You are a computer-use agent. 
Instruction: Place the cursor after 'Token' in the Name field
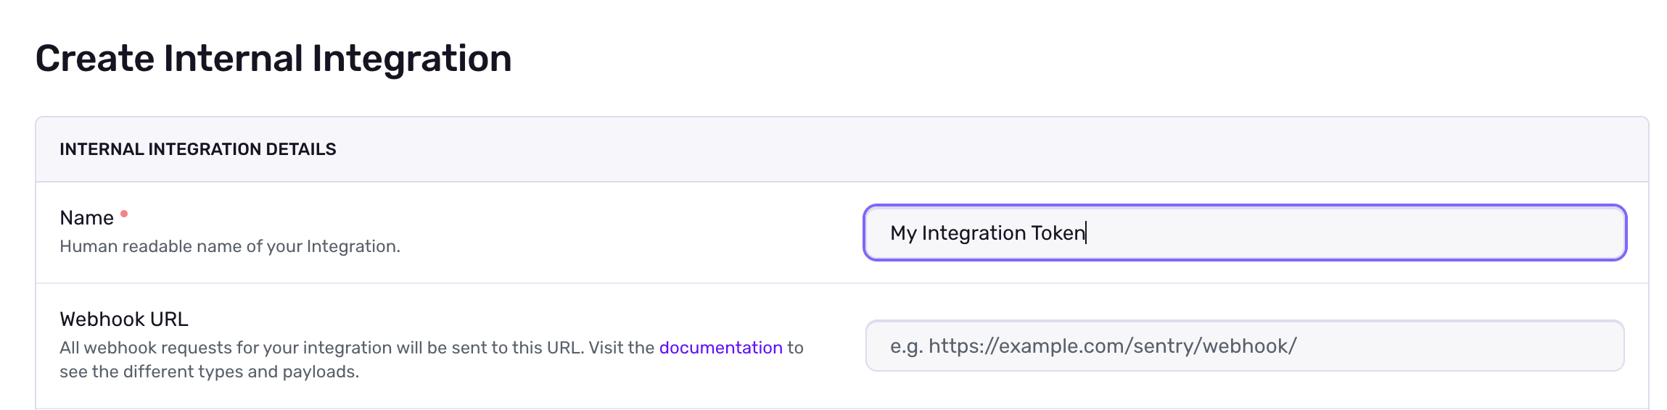pyautogui.click(x=1086, y=233)
